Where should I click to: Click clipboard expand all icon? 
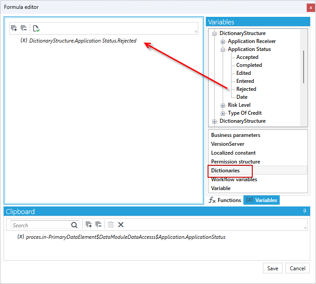click(x=89, y=225)
